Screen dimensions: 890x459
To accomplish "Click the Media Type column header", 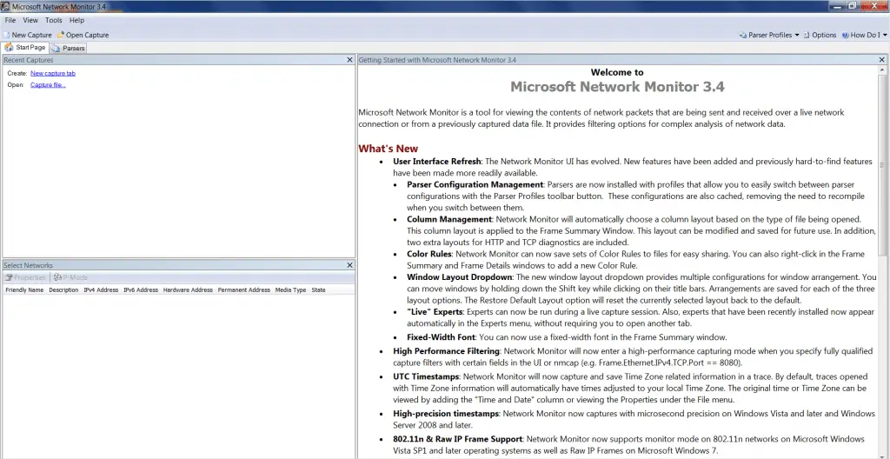I will click(x=290, y=290).
